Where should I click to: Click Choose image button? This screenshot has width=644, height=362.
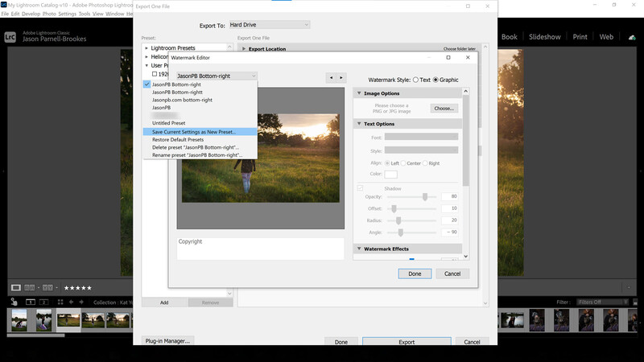point(444,109)
